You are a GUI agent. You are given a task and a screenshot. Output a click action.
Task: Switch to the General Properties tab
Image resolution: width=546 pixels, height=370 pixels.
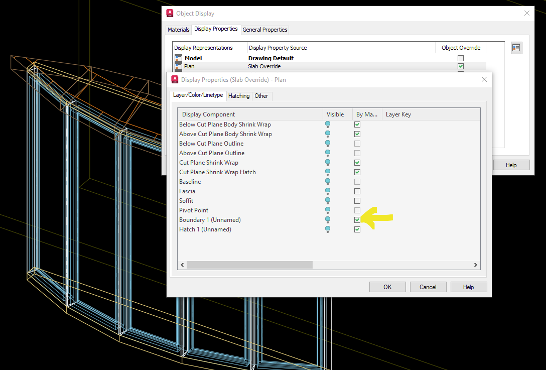click(x=264, y=30)
